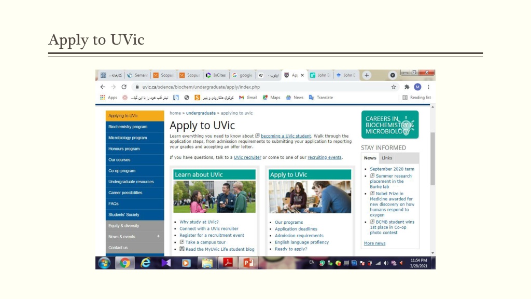Open the September 2020 term news link
This screenshot has height=299, width=531.
point(392,169)
